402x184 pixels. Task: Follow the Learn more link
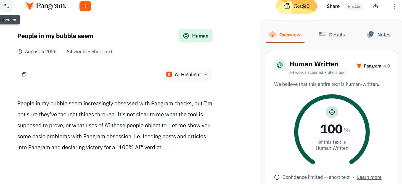click(369, 177)
